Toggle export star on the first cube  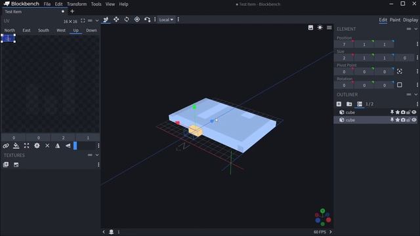pyautogui.click(x=398, y=112)
